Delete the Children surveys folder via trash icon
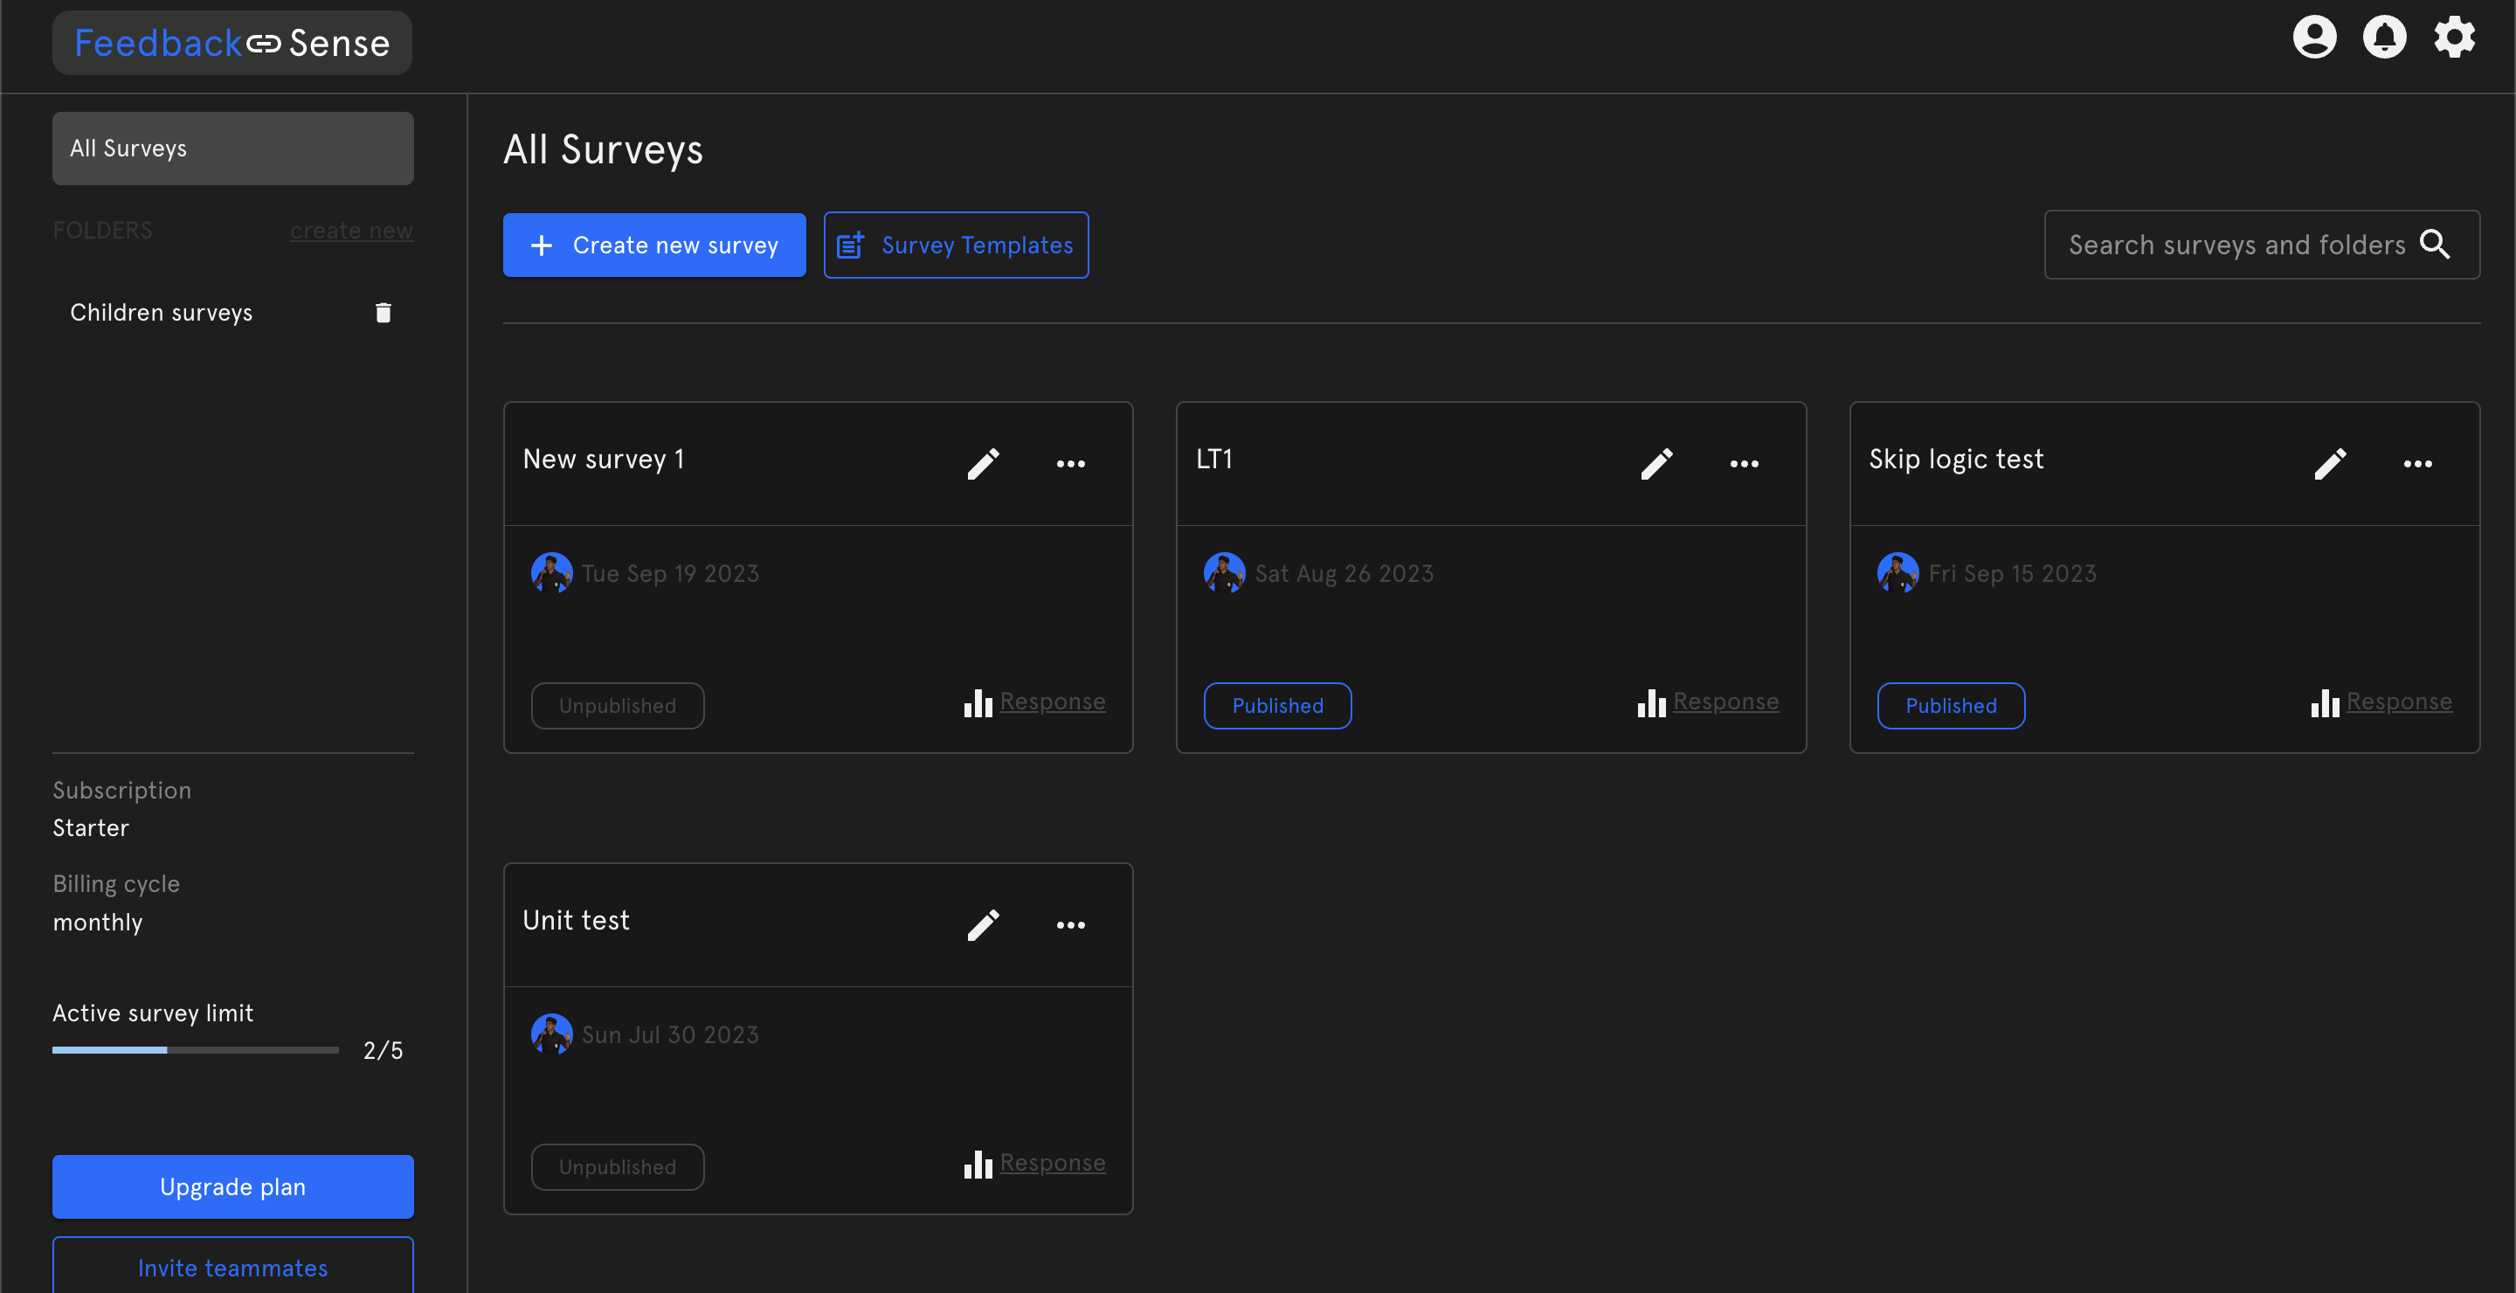This screenshot has width=2516, height=1293. click(x=383, y=313)
